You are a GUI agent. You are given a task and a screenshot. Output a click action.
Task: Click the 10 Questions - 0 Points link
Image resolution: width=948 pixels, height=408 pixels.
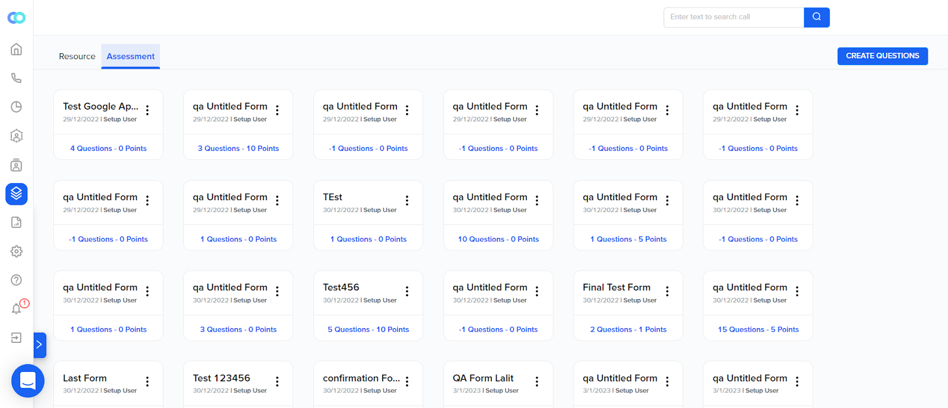pos(498,239)
